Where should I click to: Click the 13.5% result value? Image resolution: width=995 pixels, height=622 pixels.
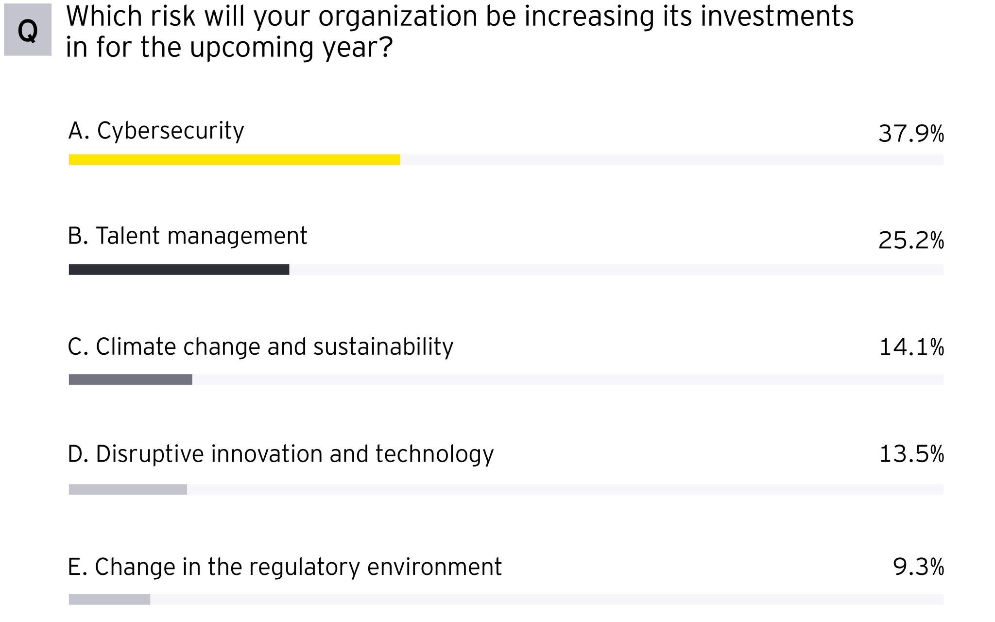coord(911,454)
